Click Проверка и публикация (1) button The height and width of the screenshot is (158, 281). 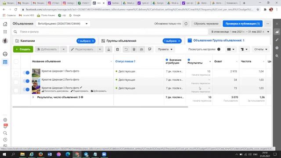(x=243, y=24)
